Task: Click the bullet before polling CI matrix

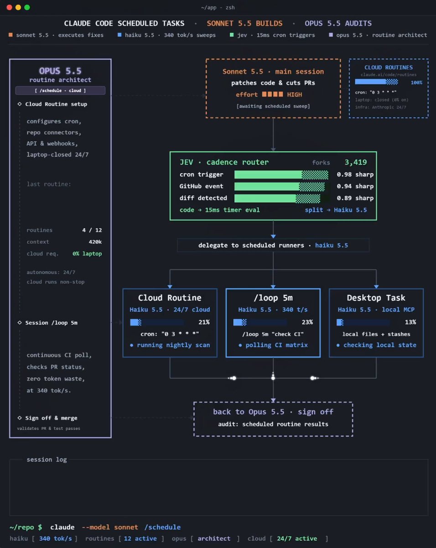Action: [x=240, y=345]
